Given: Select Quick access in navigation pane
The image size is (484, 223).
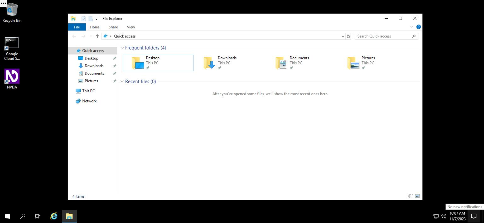Looking at the screenshot, I should click(93, 51).
